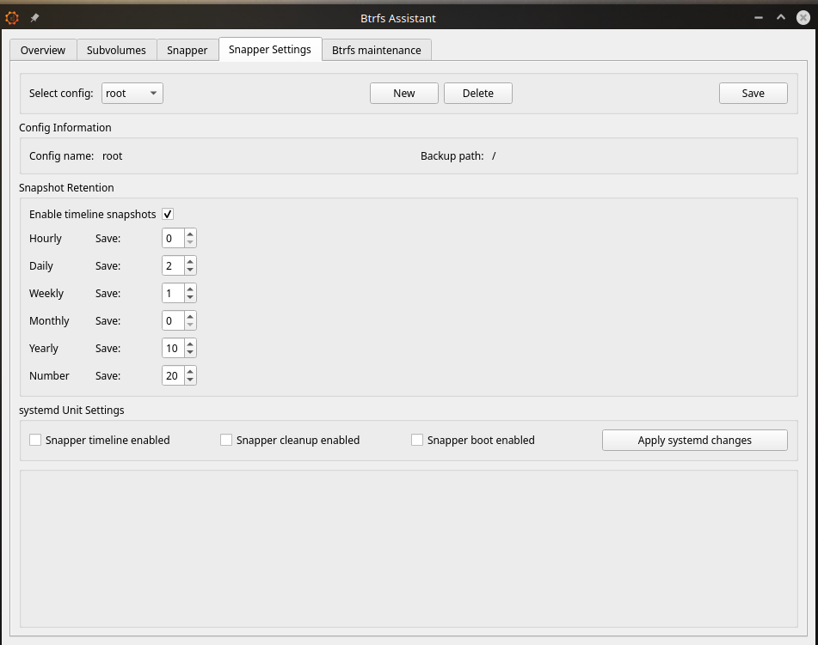Click the New config button
The height and width of the screenshot is (645, 818).
404,93
